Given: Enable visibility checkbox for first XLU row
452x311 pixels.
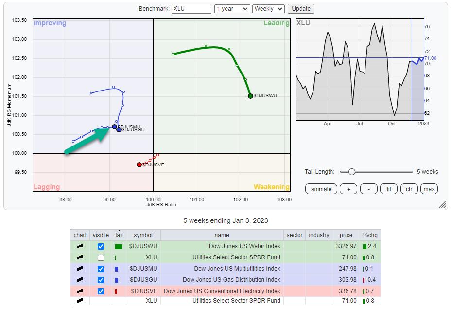Looking at the screenshot, I should click(101, 257).
